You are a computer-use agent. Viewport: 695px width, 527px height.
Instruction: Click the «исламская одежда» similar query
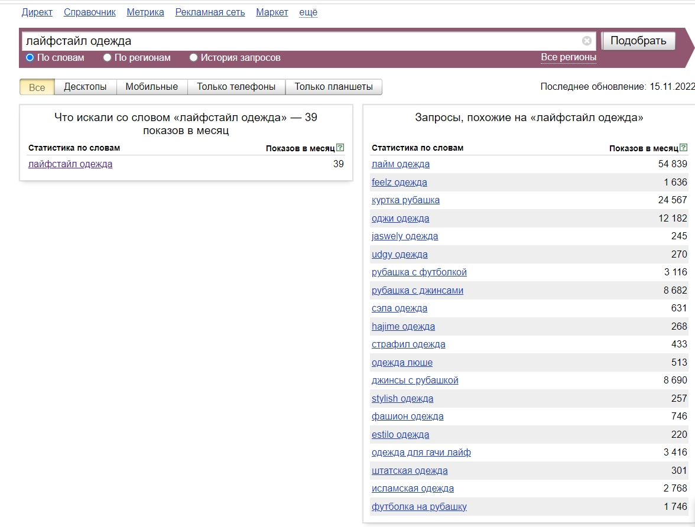[x=411, y=489]
